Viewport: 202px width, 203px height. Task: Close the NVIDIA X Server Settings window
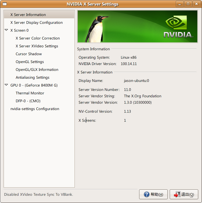click(196, 4)
